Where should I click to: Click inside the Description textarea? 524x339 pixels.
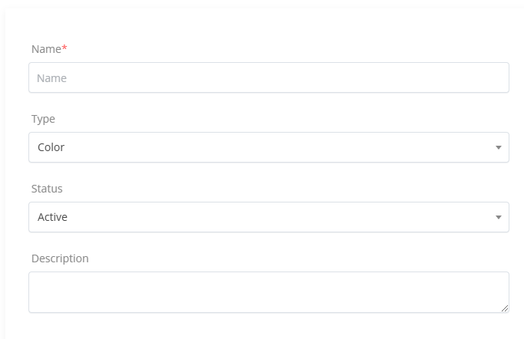tap(268, 291)
